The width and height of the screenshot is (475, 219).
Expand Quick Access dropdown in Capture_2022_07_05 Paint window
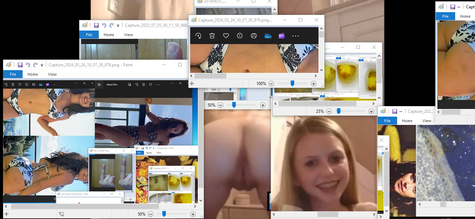[118, 25]
